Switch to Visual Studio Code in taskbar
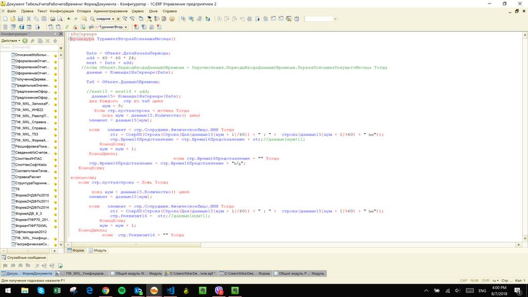Viewport: 528px width, 297px height. [170, 290]
